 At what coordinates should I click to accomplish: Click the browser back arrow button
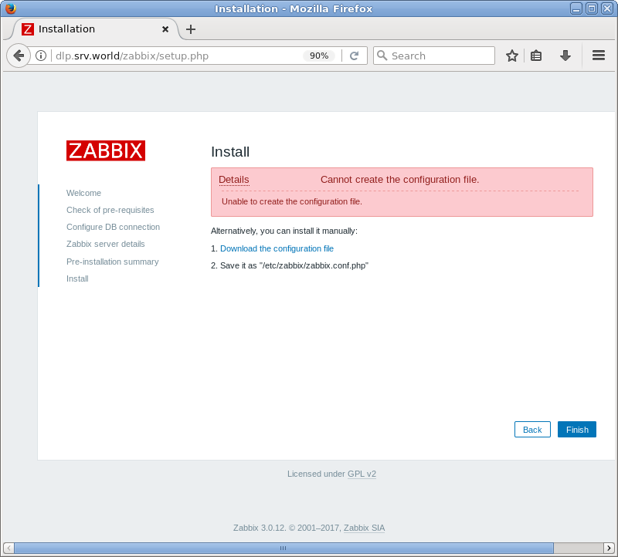tap(19, 56)
